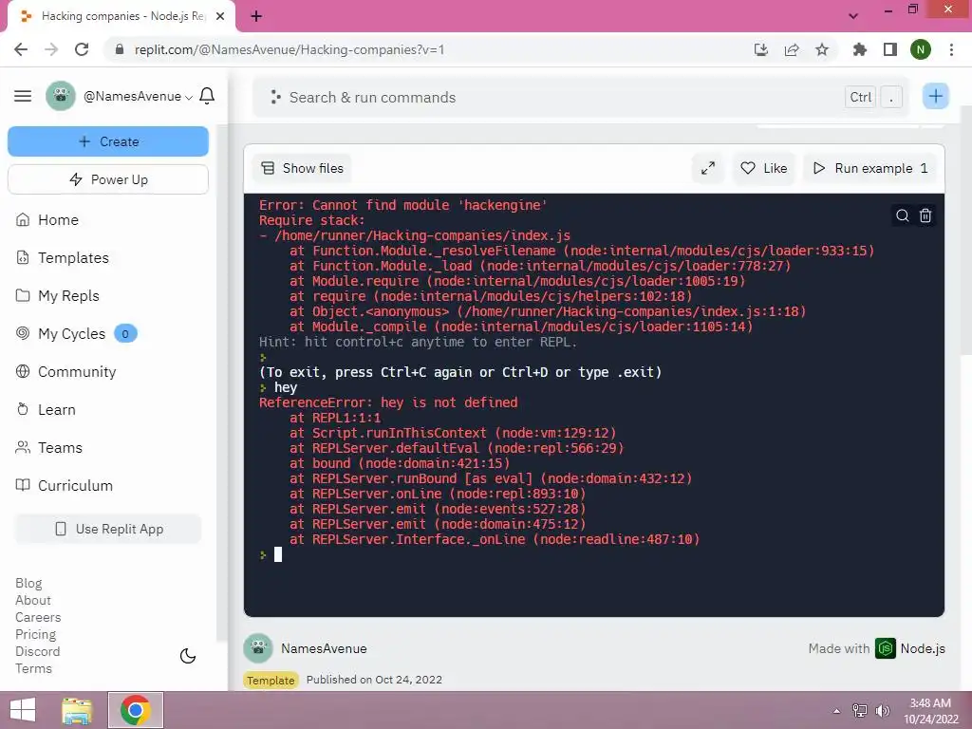This screenshot has width=972, height=729.
Task: Toggle the Chrome side panel icon
Action: 890,49
